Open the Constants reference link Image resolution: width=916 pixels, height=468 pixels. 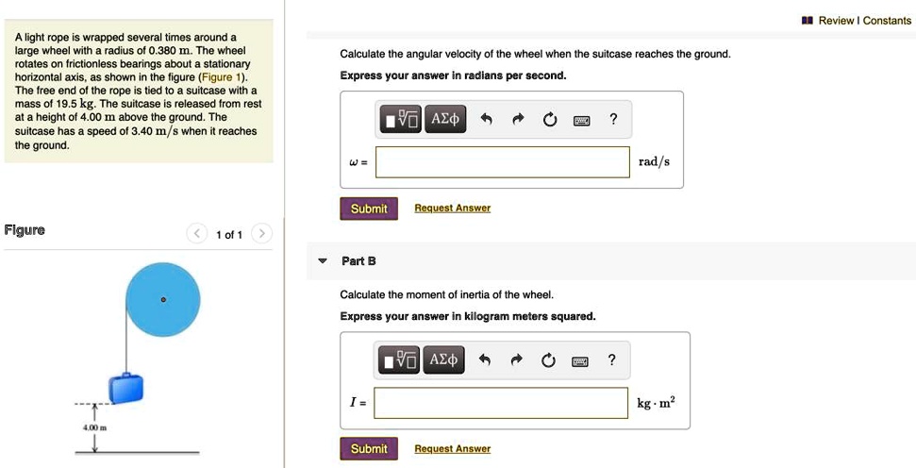pos(887,21)
